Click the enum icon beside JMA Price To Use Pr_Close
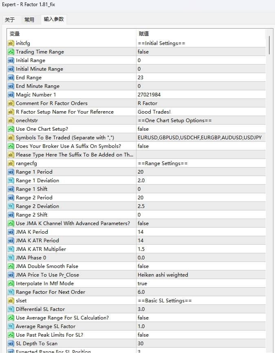The image size is (275, 353). (x=11, y=275)
